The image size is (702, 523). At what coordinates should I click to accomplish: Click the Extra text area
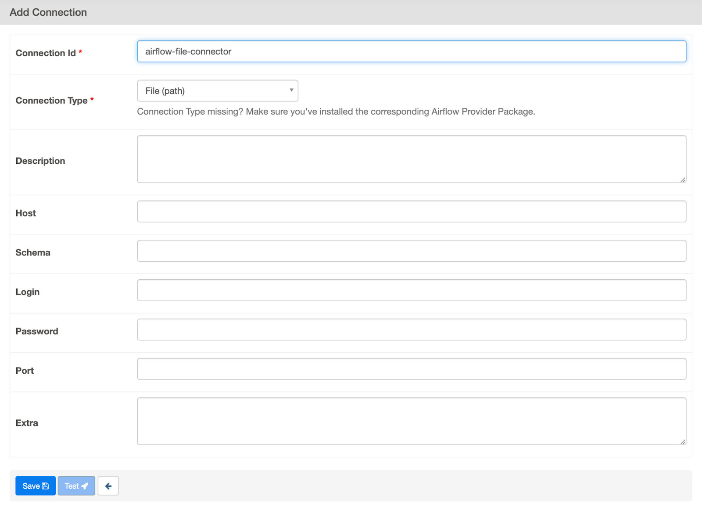411,420
